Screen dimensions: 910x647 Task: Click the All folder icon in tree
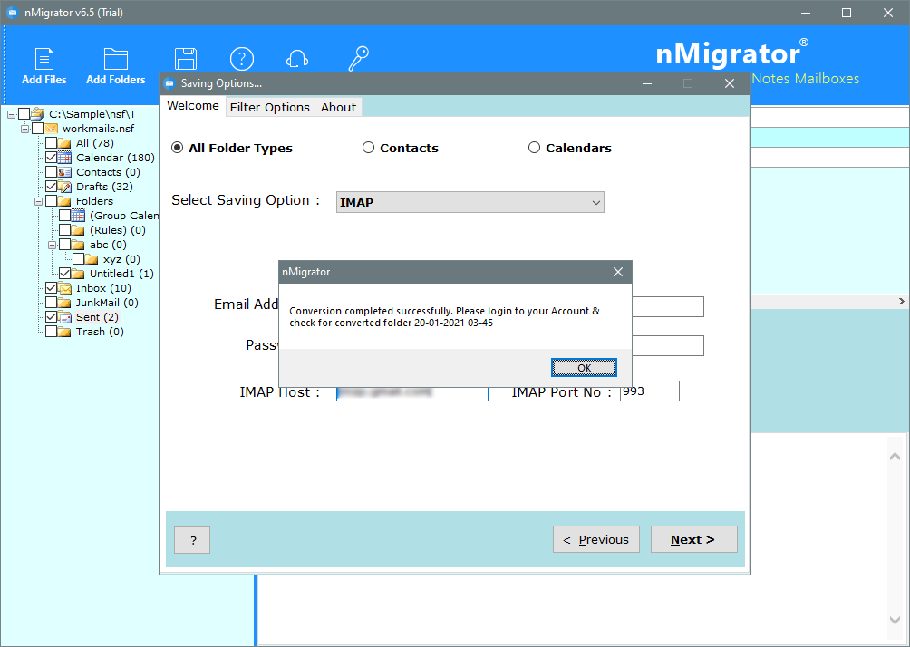(x=64, y=143)
